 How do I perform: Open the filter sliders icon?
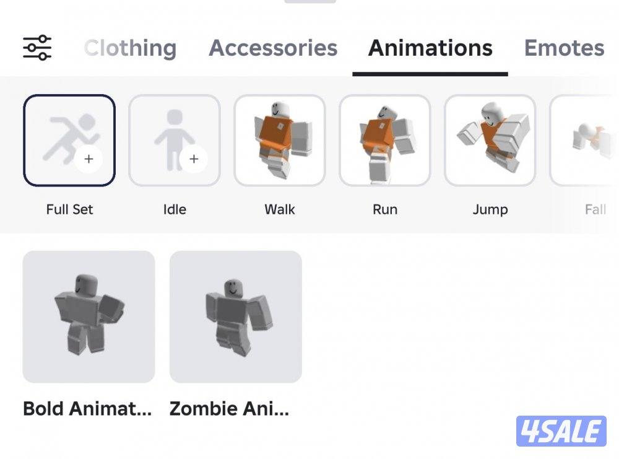(x=37, y=48)
